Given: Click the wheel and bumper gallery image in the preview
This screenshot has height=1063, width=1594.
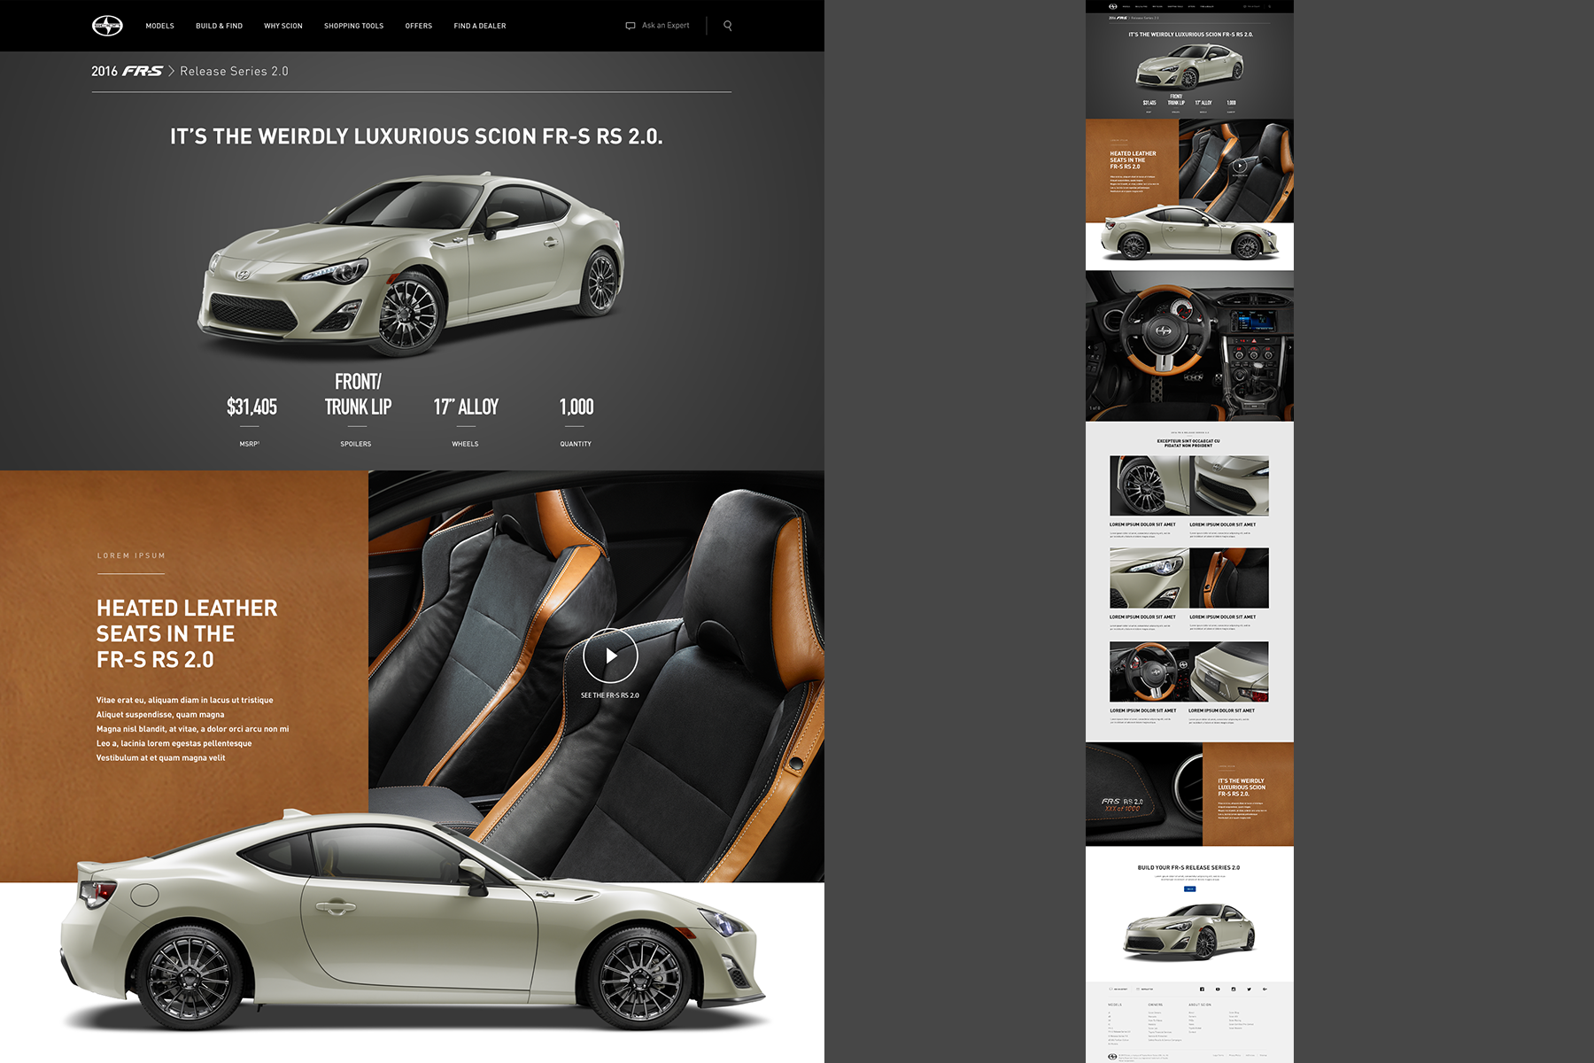Looking at the screenshot, I should point(1189,485).
